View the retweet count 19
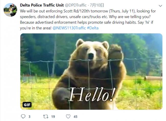Image resolution: width=166 pixels, height=121 pixels. [x=53, y=117]
